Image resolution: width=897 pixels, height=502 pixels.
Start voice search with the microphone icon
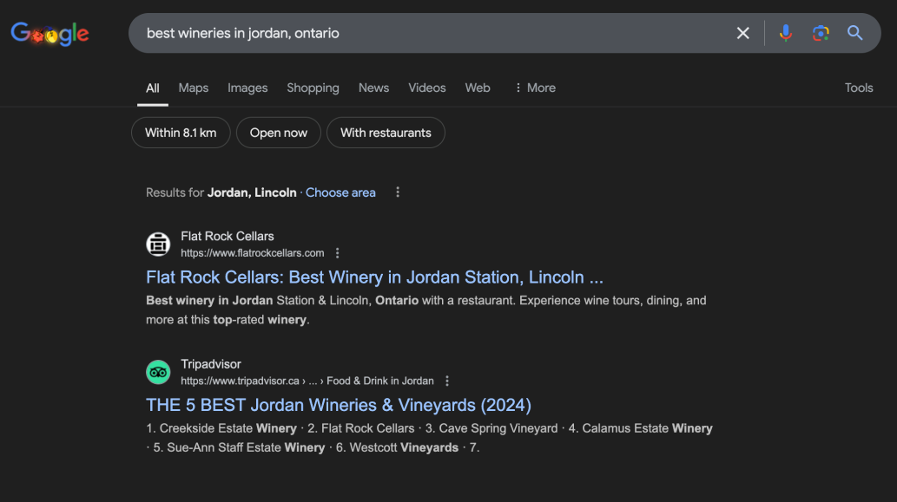point(786,33)
